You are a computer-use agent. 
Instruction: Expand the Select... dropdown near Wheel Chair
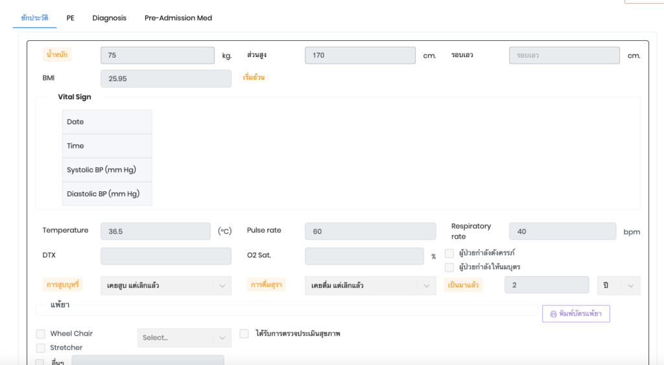(x=184, y=338)
